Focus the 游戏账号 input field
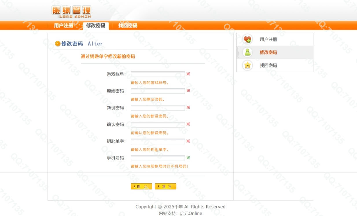357x216 pixels. 158,74
